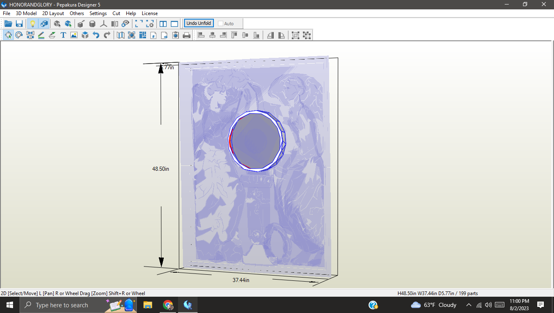554x313 pixels.
Task: Open the 2D Layout menu
Action: (x=53, y=13)
